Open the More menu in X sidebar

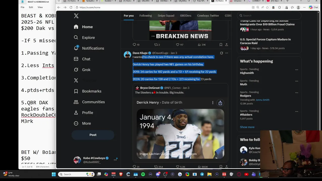pyautogui.click(x=82, y=123)
